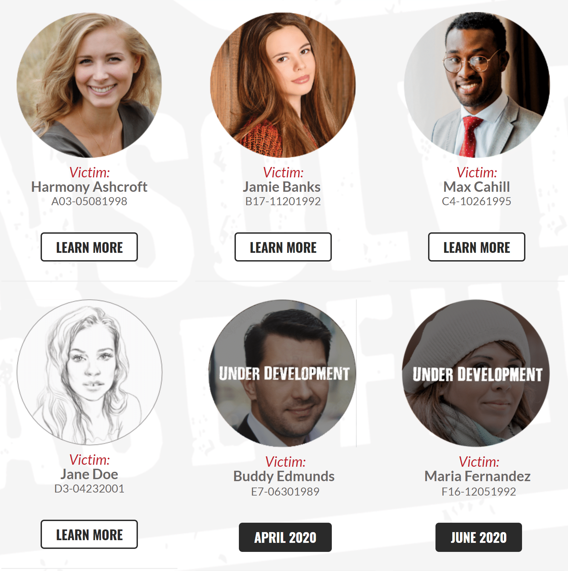This screenshot has height=571, width=568.
Task: Click Max Cahill's Learn More button
Action: pyautogui.click(x=477, y=247)
